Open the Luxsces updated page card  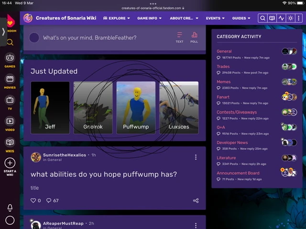[x=179, y=107]
